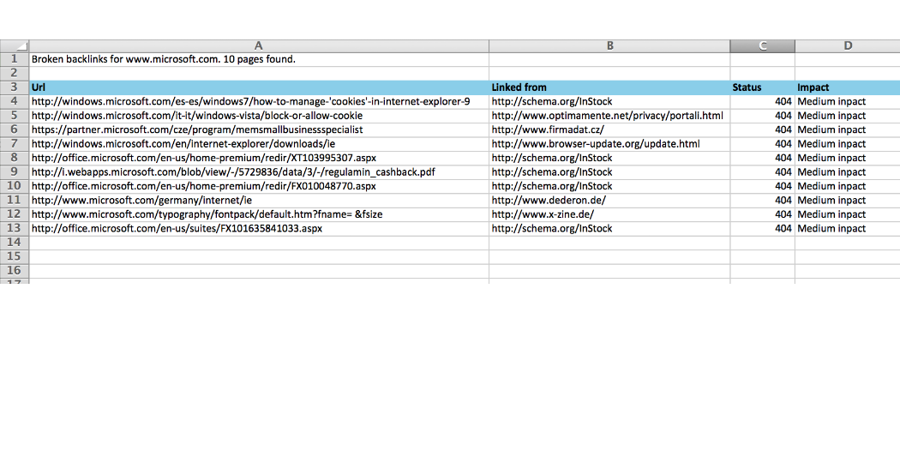This screenshot has width=900, height=463.
Task: Select the how-to-manage-'cookies' URL cell
Action: 259,102
